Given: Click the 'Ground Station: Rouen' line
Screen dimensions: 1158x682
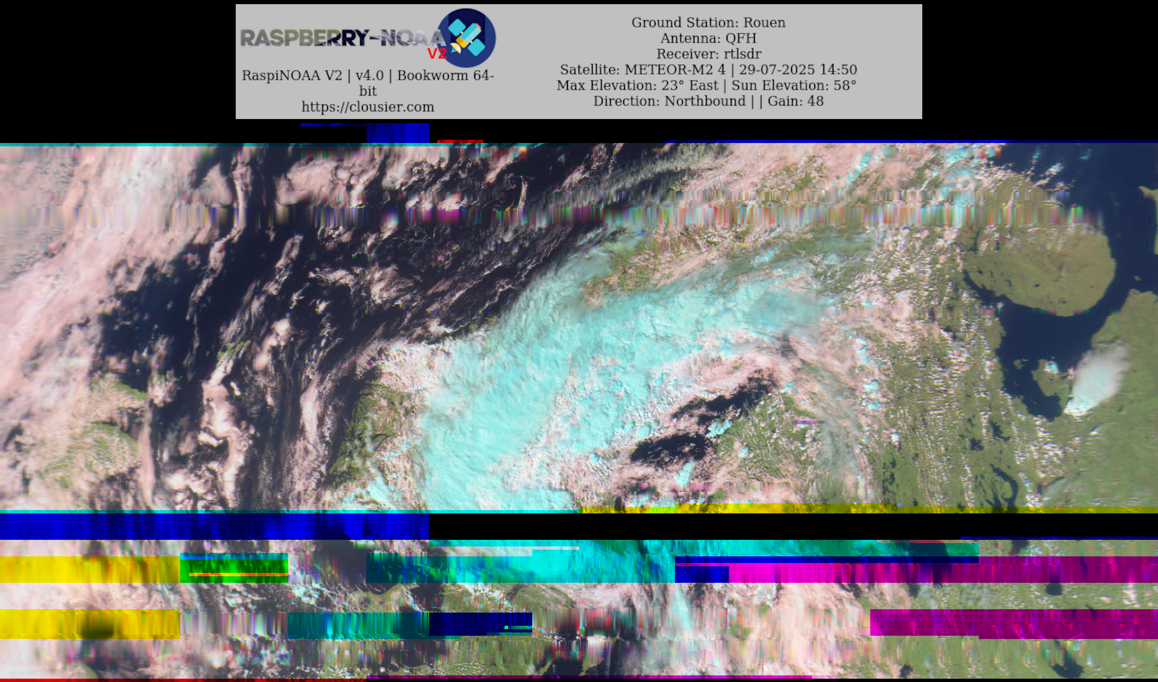Looking at the screenshot, I should 708,22.
